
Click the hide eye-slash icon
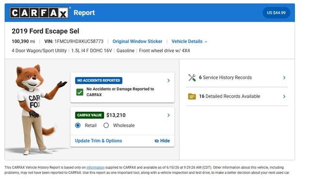156,141
